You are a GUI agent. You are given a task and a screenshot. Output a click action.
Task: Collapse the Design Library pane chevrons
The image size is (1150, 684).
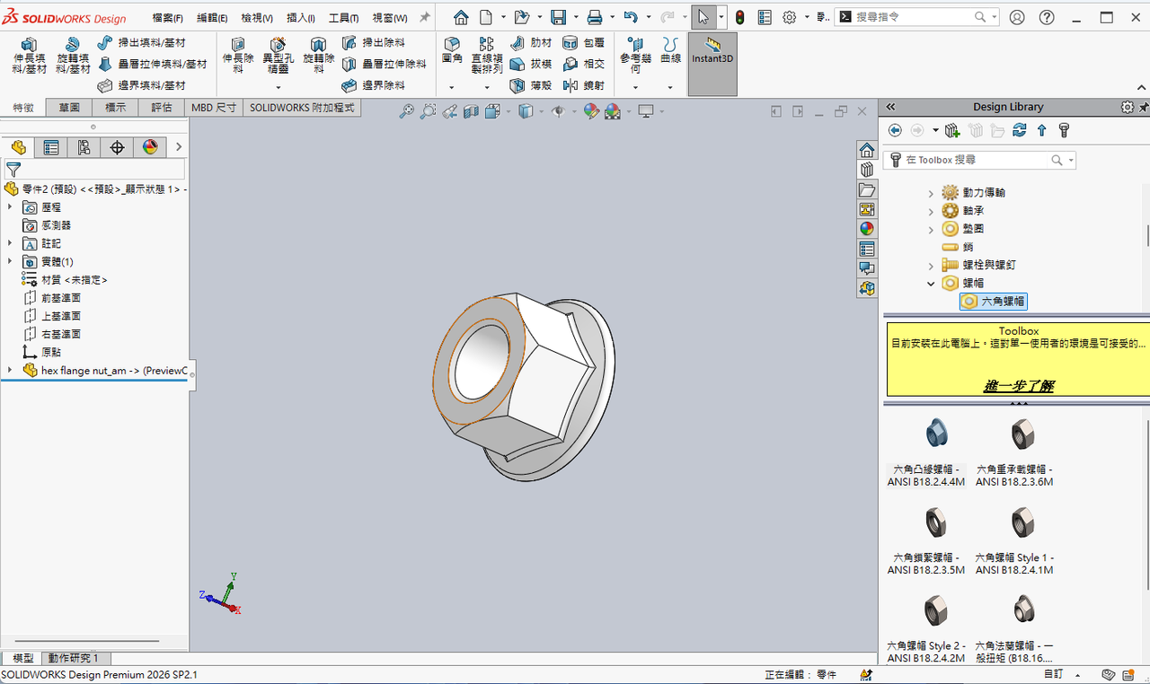point(891,107)
